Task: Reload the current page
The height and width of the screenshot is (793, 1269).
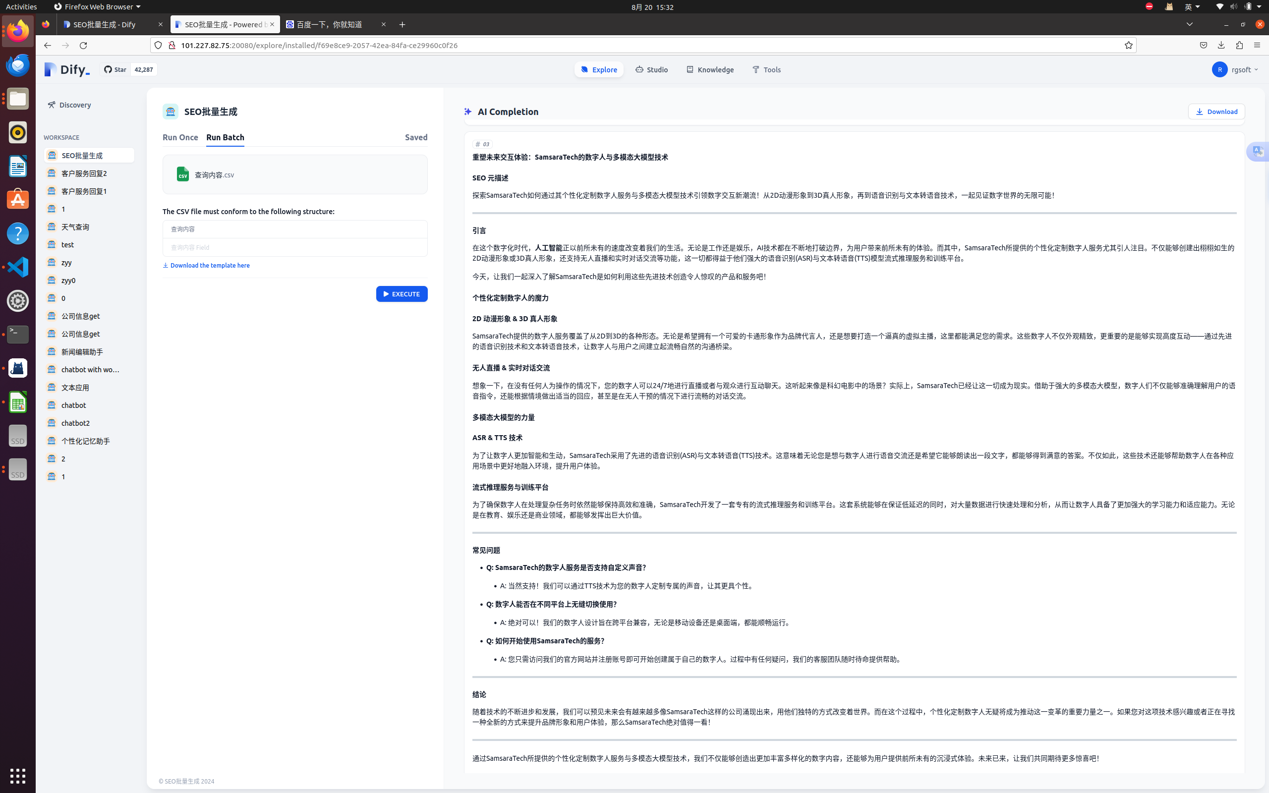Action: pos(83,45)
